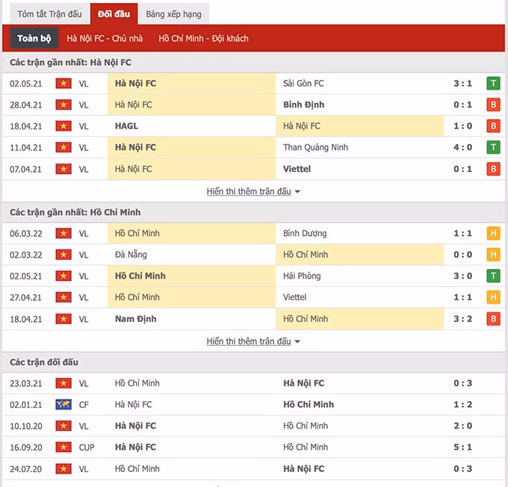508x487 pixels.
Task: Click Vietnam flag on 16.09.20 CUP row
Action: [x=63, y=447]
